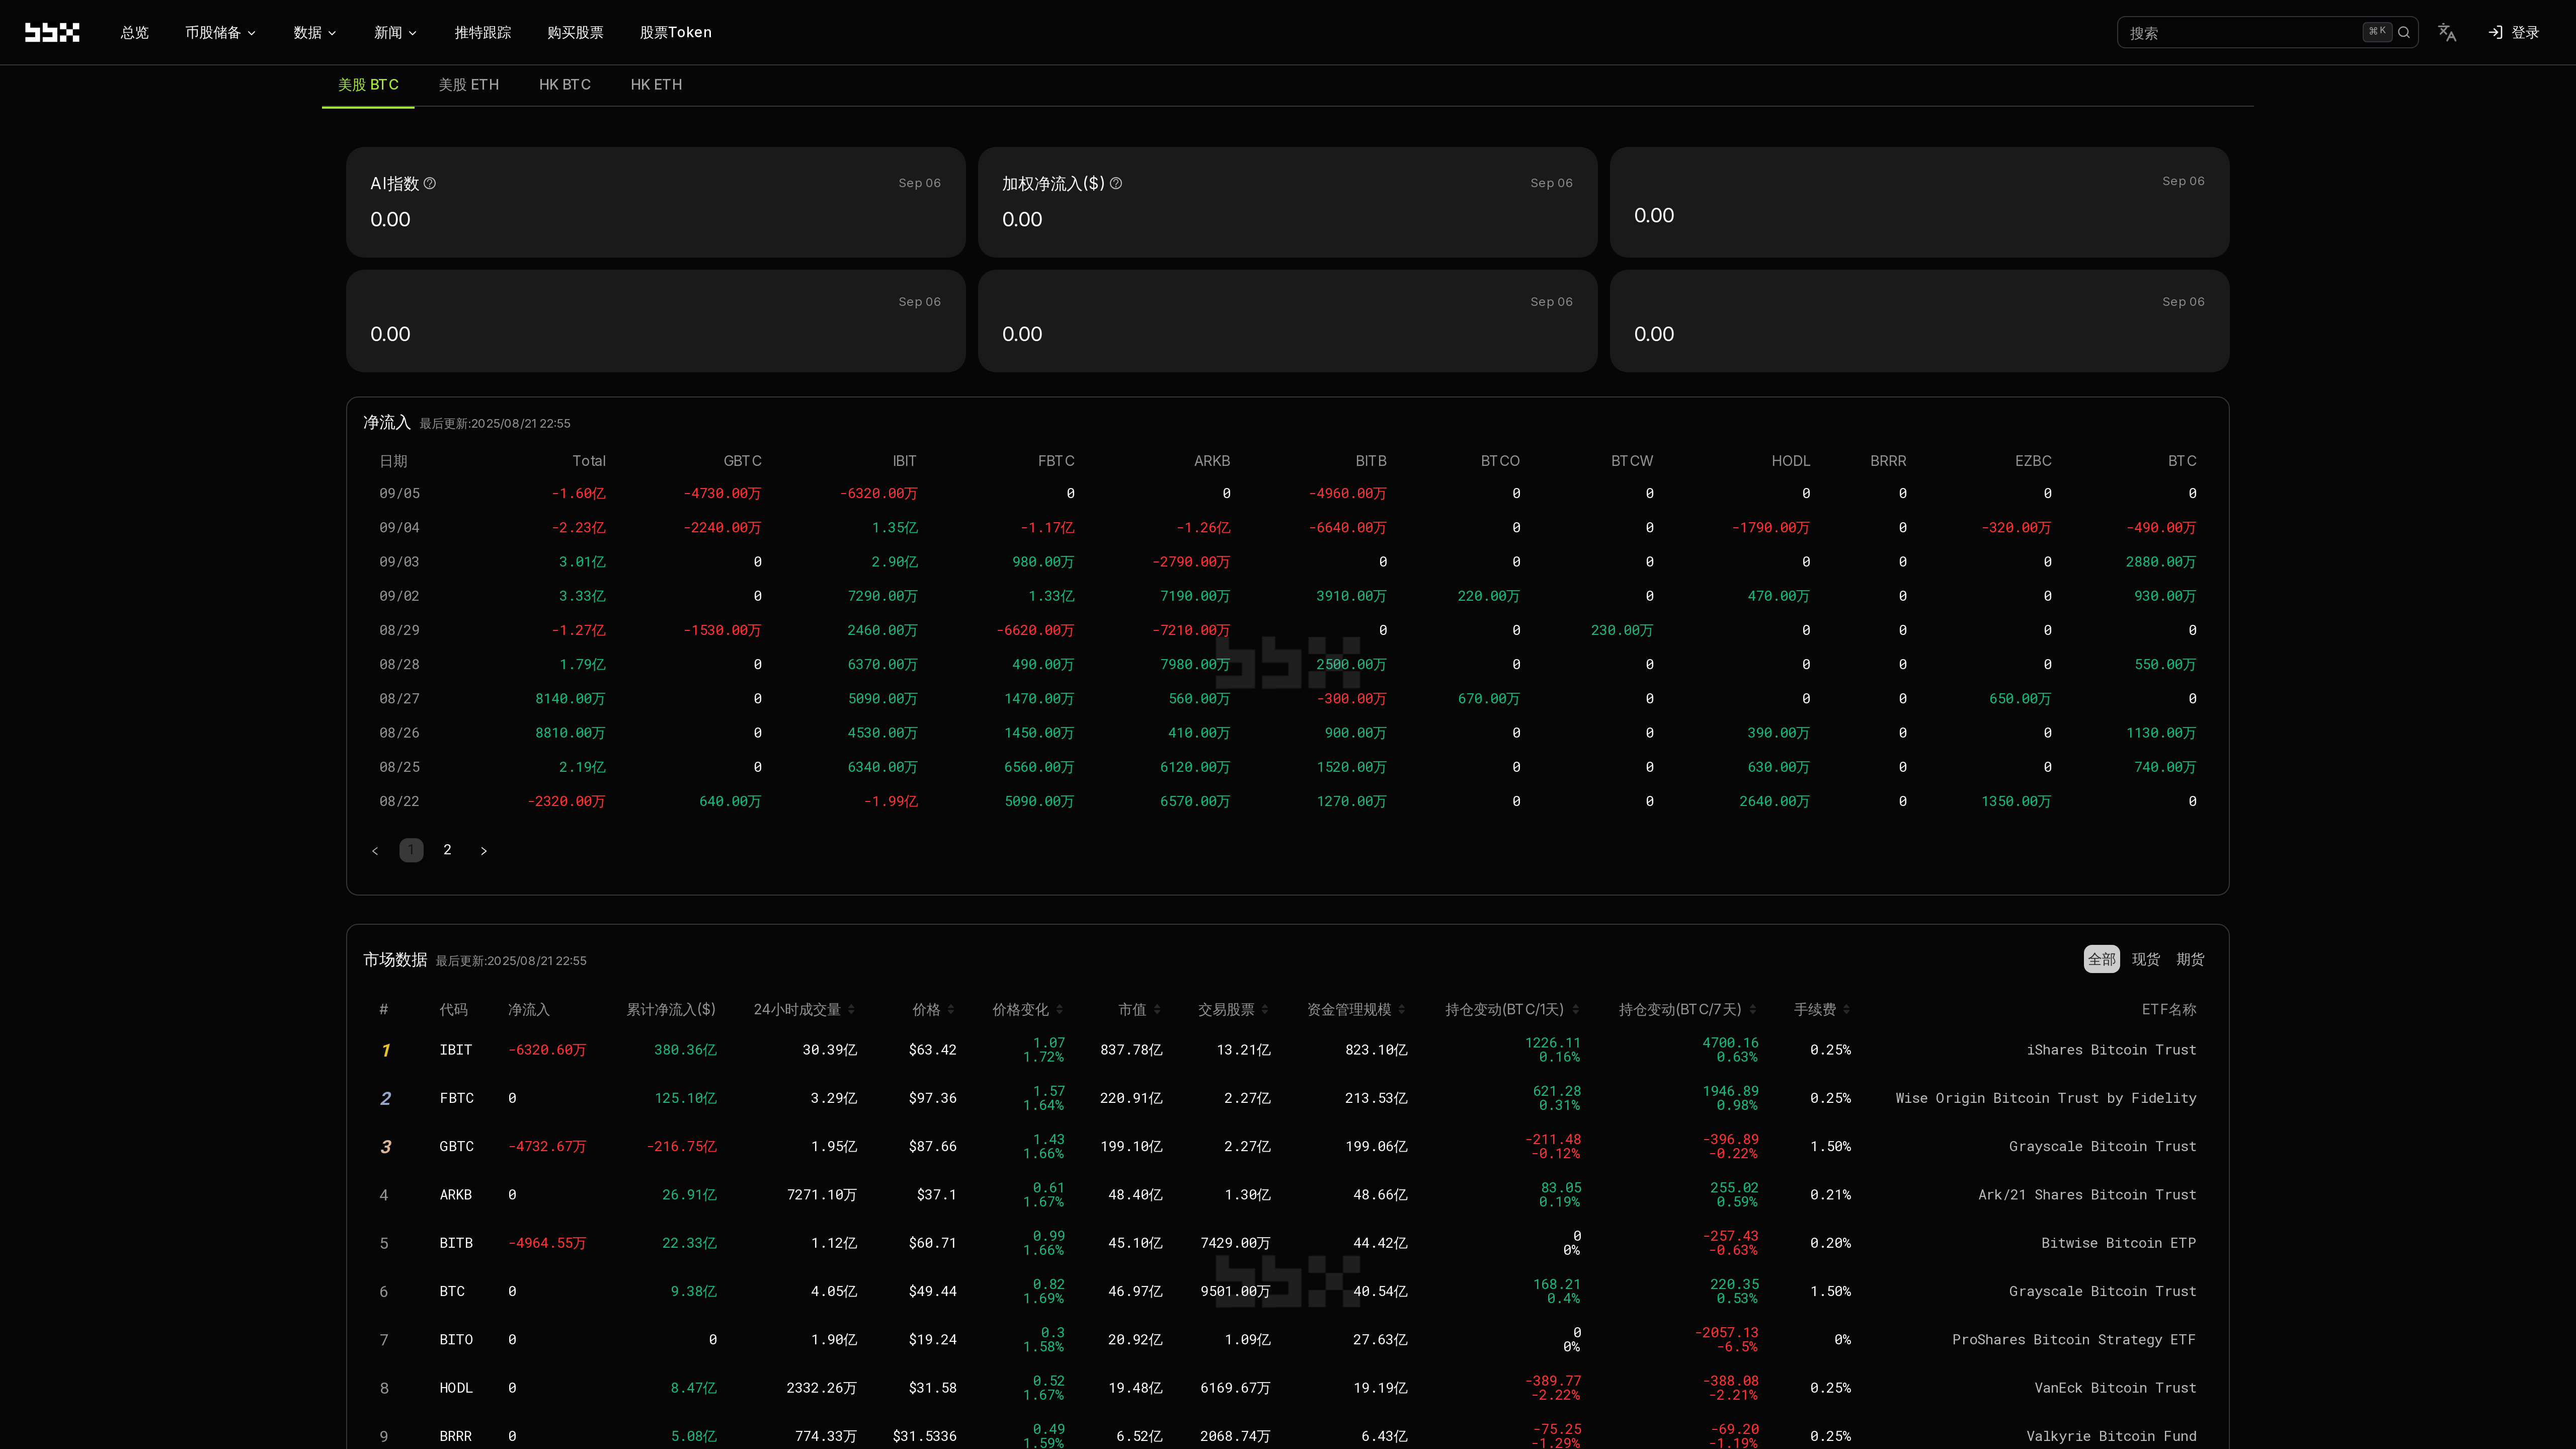This screenshot has width=2576, height=1449.
Task: Select page 1 of 净流入 table
Action: point(411,850)
